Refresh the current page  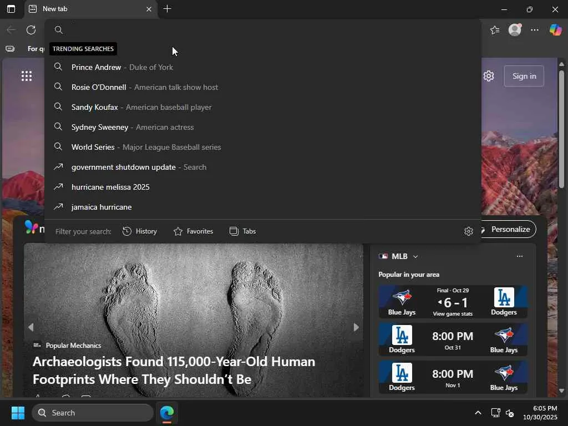click(31, 30)
